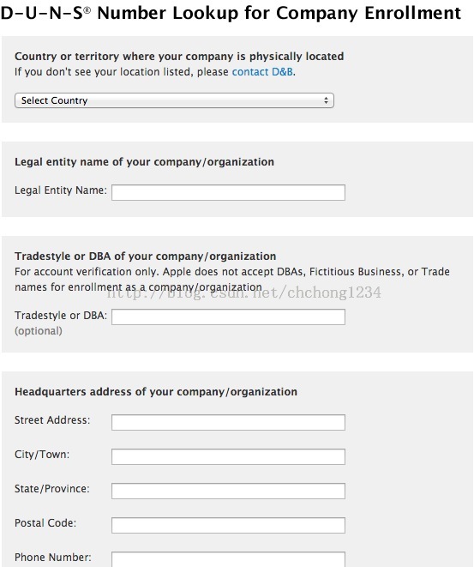Focus the State/Province text box
The height and width of the screenshot is (567, 474).
click(228, 491)
